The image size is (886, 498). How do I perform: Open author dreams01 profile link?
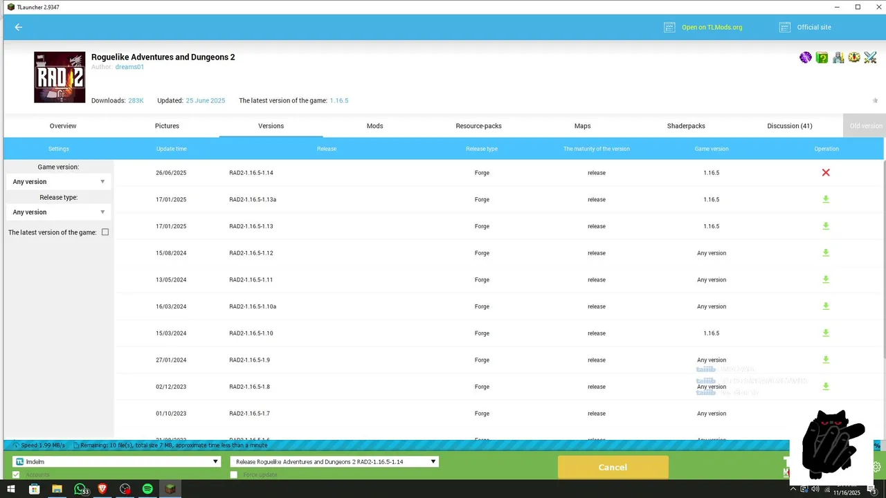[x=129, y=67]
